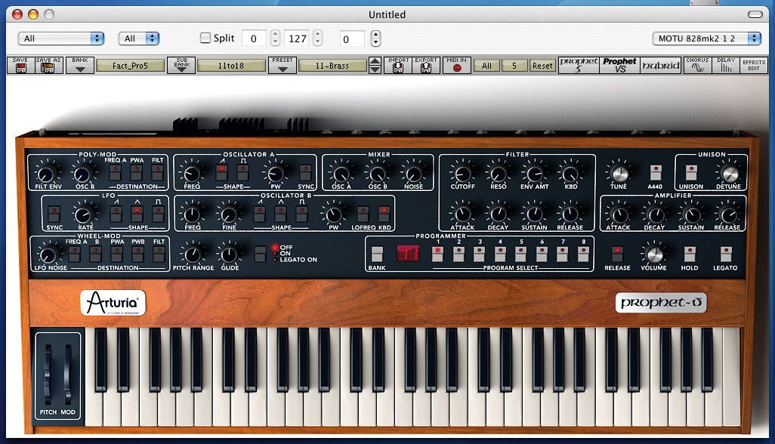Click the Fact_Pro5 bank name display
The image size is (775, 444).
pos(130,65)
